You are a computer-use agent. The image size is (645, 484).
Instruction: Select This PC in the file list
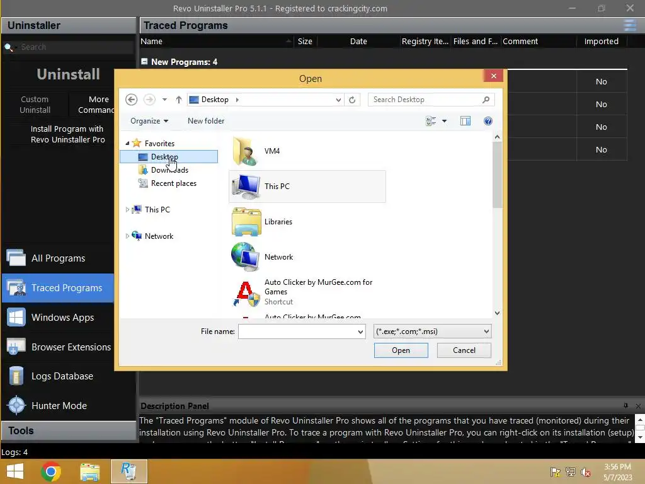(x=307, y=187)
